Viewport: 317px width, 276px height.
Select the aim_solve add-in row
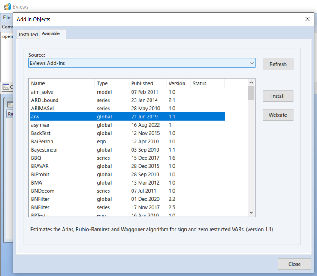[x=42, y=92]
